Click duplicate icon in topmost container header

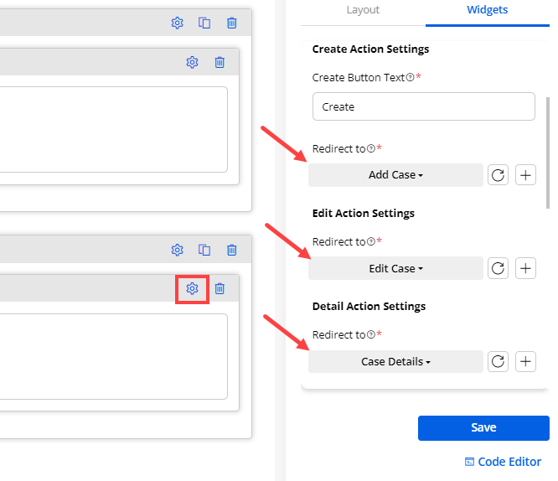[204, 23]
